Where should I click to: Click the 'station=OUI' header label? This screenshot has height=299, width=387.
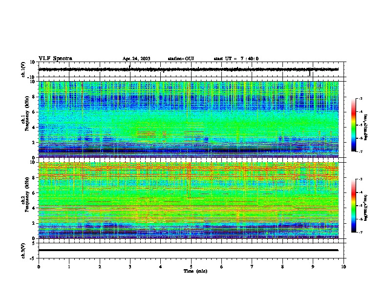pyautogui.click(x=181, y=59)
